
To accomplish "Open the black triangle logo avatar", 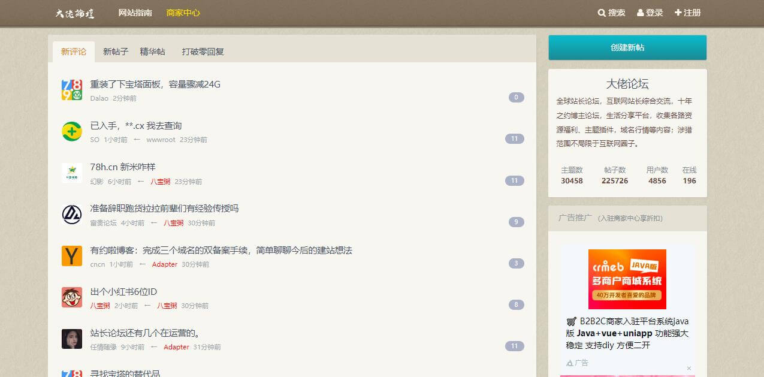I will [72, 215].
